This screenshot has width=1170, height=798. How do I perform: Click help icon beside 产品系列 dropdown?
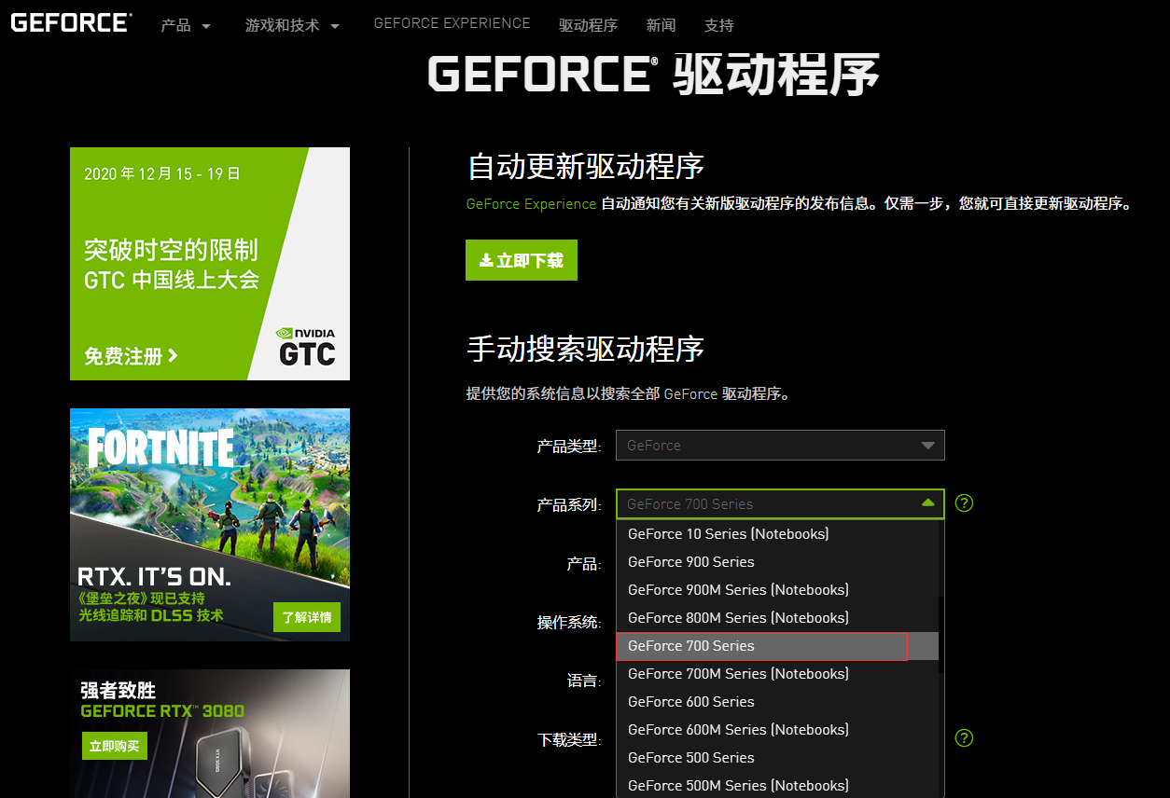965,503
